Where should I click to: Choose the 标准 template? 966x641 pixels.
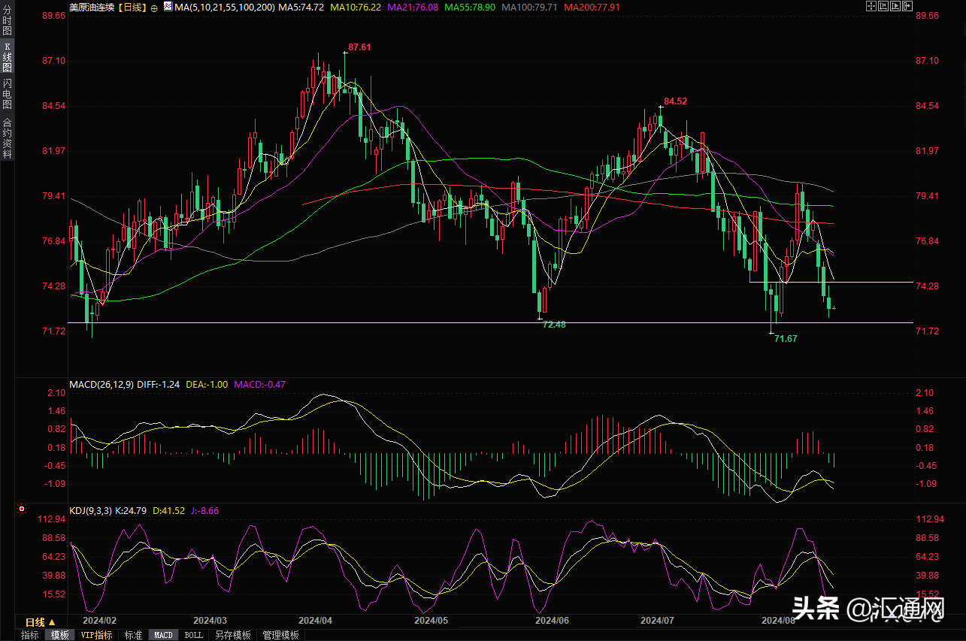(x=133, y=635)
